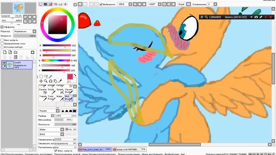Enable Прикрепление слоя checkbox
276x155 pixels.
click(x=2, y=43)
